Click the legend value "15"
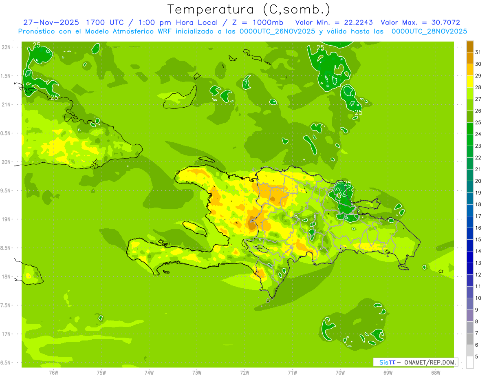489x378 pixels. [478, 239]
